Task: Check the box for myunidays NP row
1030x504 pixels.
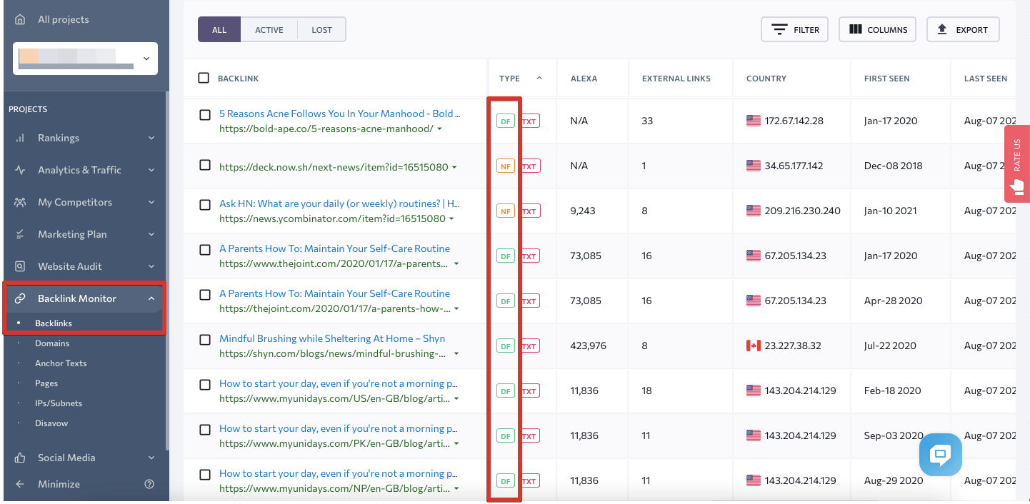Action: tap(205, 475)
